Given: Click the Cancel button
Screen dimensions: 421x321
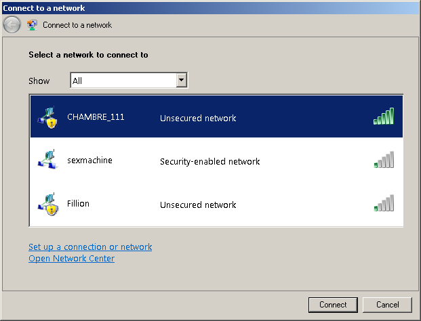Looking at the screenshot, I should [387, 305].
